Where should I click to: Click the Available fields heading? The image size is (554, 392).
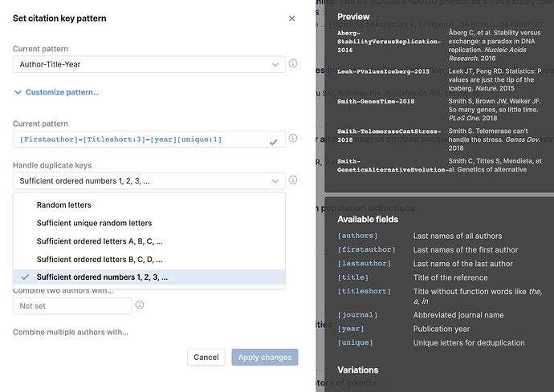pyautogui.click(x=368, y=220)
